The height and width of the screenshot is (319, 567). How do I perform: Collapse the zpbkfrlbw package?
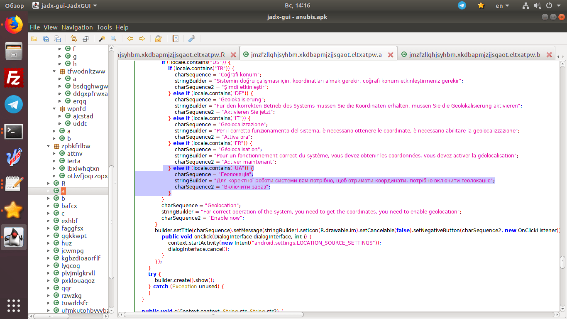[48, 146]
